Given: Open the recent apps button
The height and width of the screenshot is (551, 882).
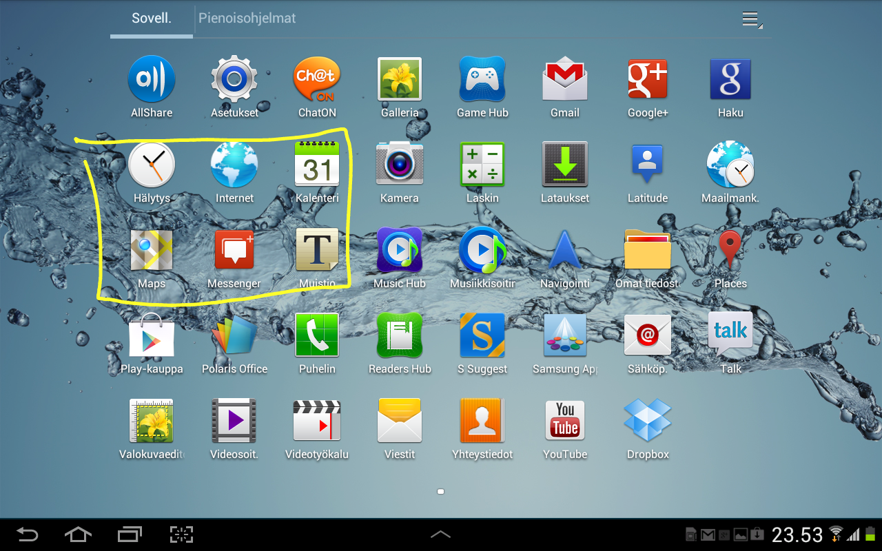Looking at the screenshot, I should click(130, 534).
